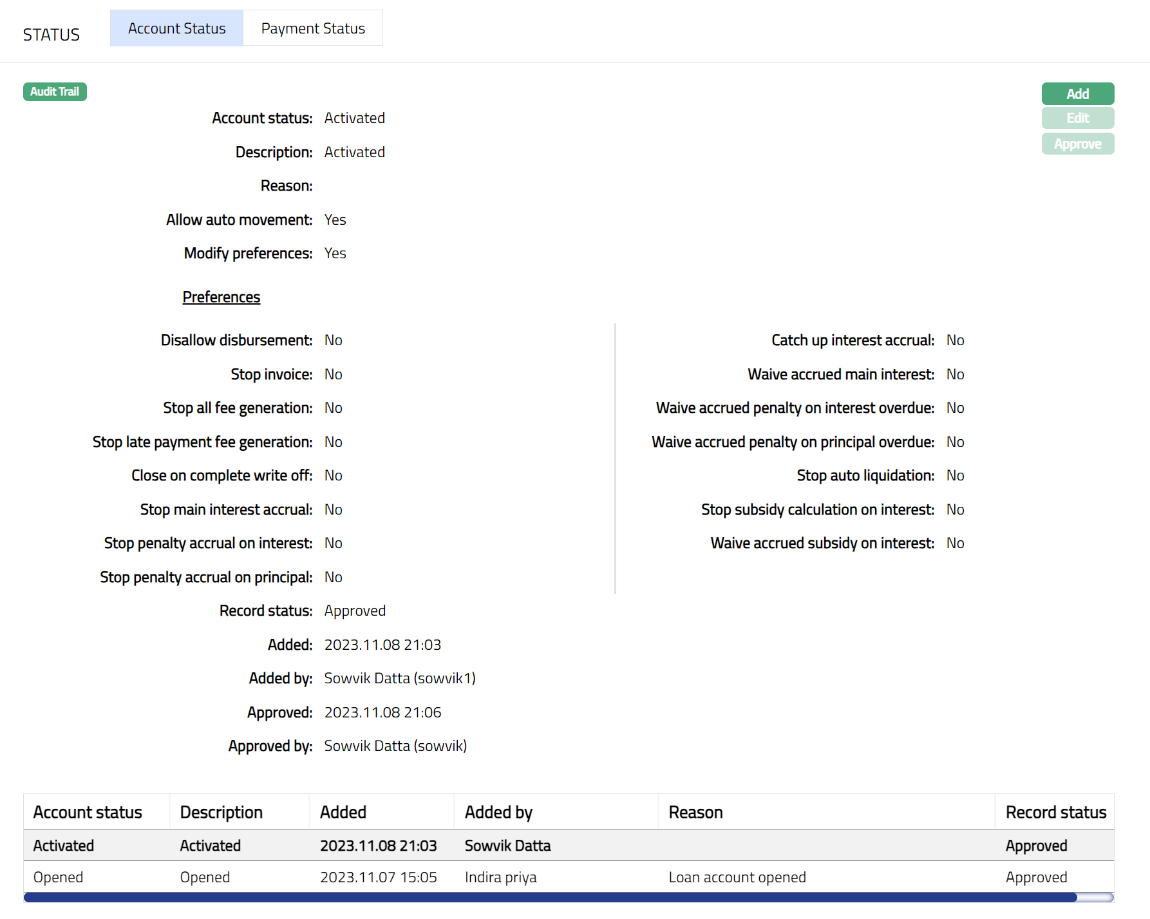The height and width of the screenshot is (919, 1150).
Task: Sort by Account status column header
Action: 88,812
